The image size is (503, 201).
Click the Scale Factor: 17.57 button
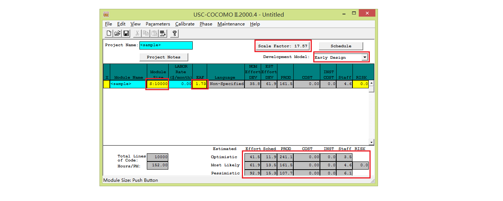click(283, 46)
